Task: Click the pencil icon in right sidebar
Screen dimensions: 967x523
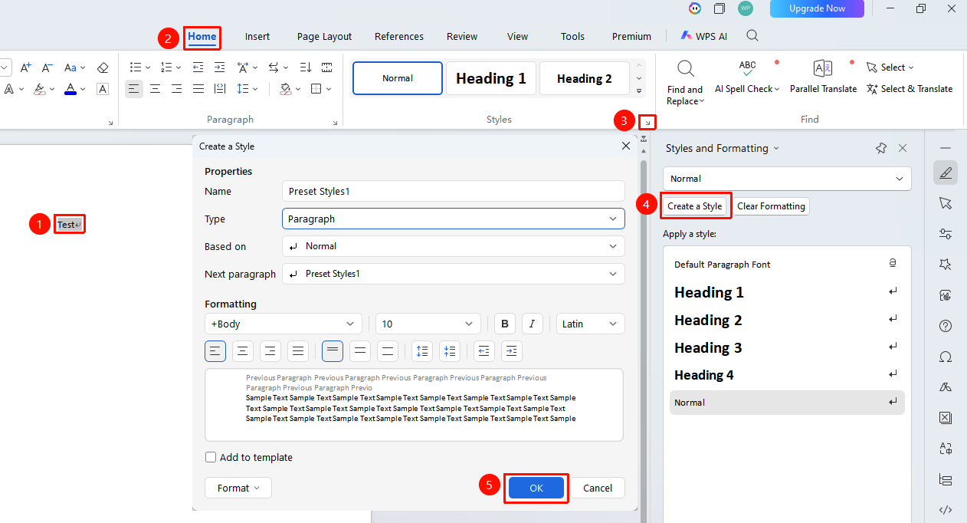Action: (946, 173)
